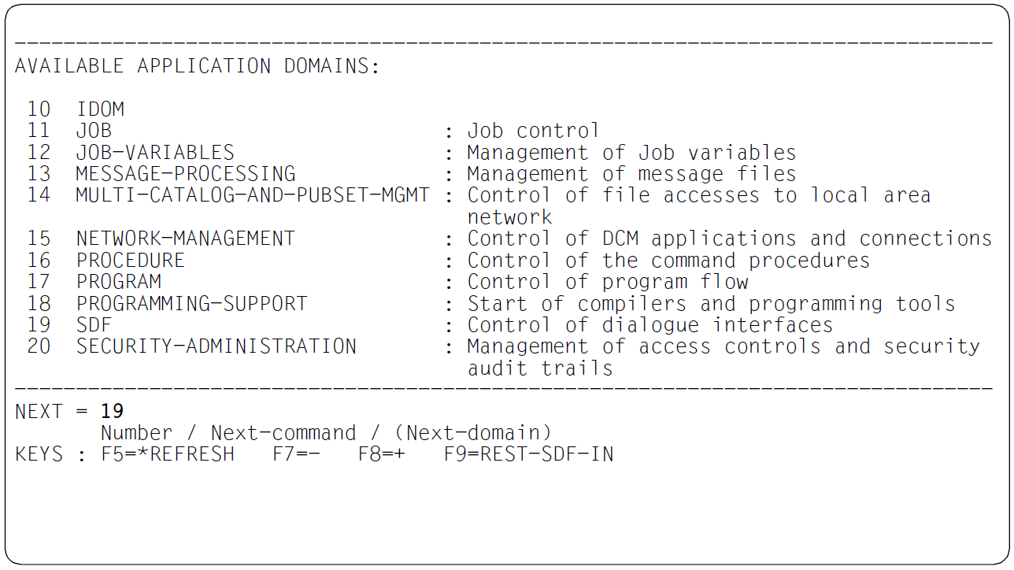
Task: Click the 'Job control' description text
Action: (x=534, y=131)
